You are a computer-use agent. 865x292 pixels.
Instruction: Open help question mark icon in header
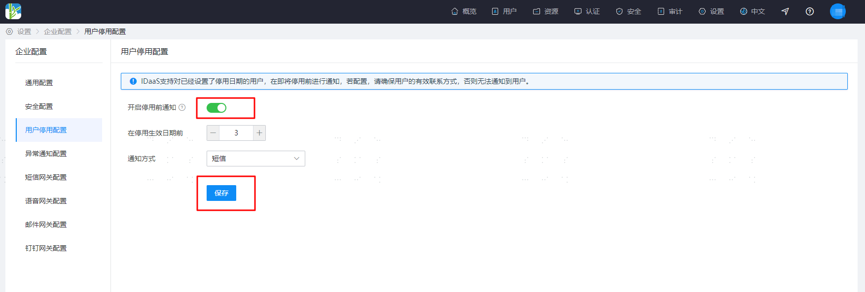[810, 11]
